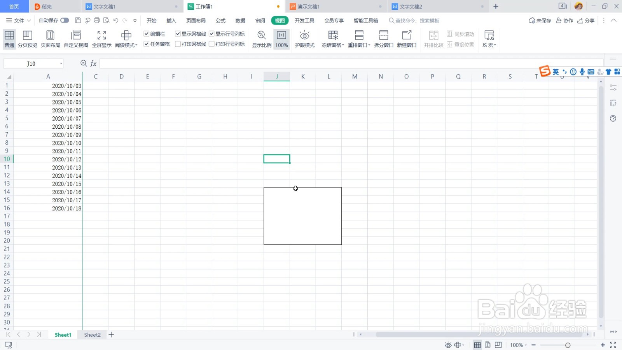
Task: Click status bar eye protection icon
Action: click(x=448, y=345)
